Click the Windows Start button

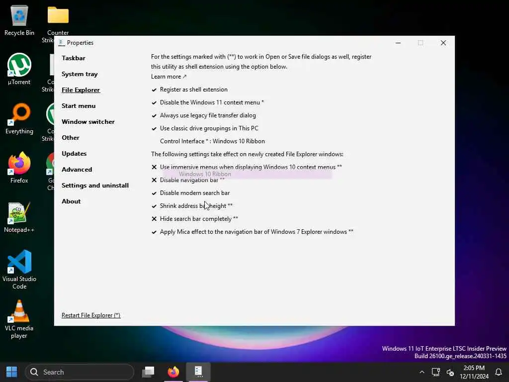[x=12, y=372]
